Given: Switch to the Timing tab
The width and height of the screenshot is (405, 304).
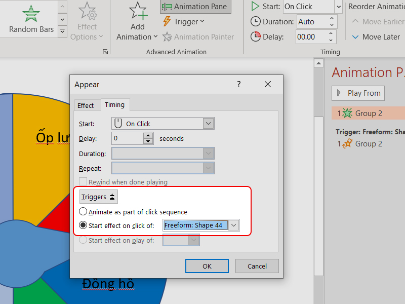Looking at the screenshot, I should (114, 105).
